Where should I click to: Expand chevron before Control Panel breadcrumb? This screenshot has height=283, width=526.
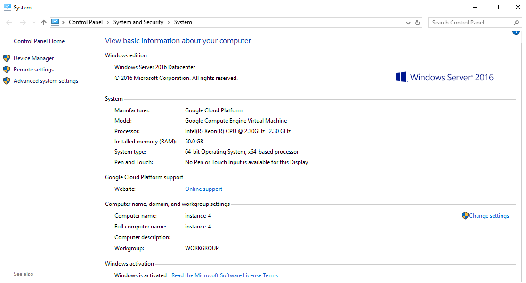click(63, 23)
